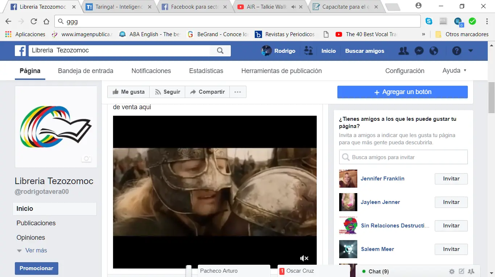Open the Oscar Cruz chat tab

pyautogui.click(x=313, y=271)
